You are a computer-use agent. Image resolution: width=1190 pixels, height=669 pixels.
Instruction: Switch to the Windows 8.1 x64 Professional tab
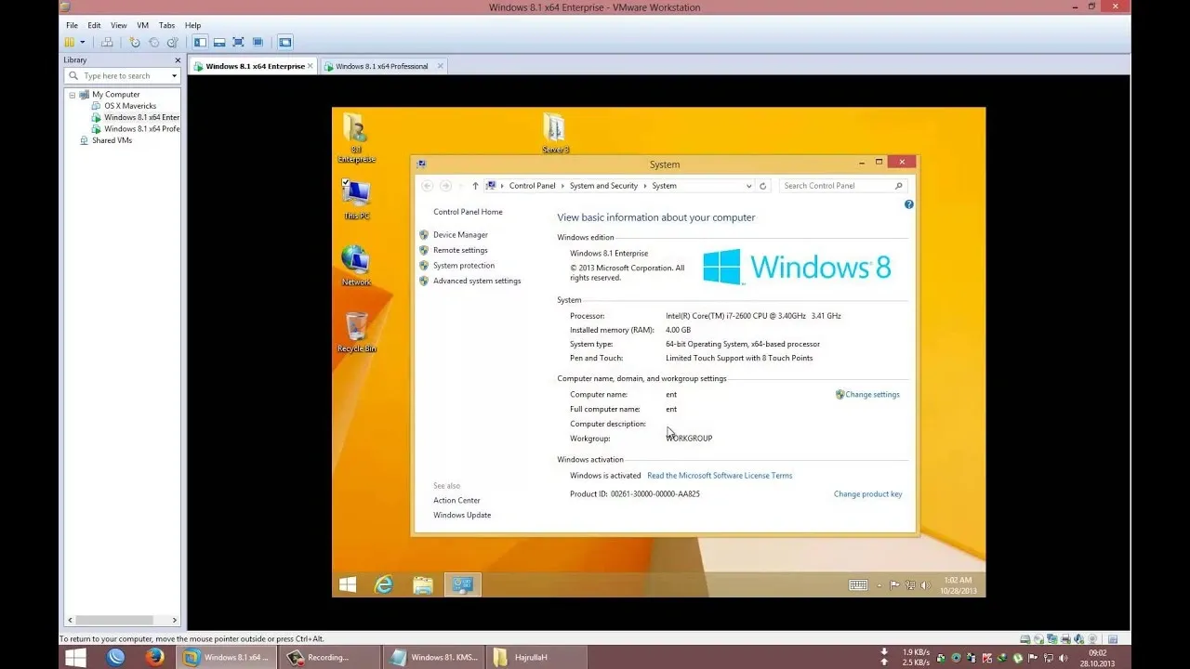point(383,66)
